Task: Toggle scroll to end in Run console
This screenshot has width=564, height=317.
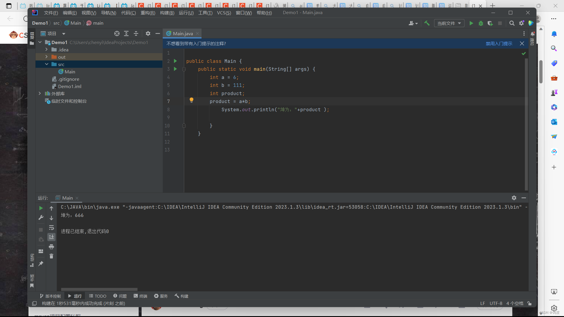Action: click(x=51, y=237)
